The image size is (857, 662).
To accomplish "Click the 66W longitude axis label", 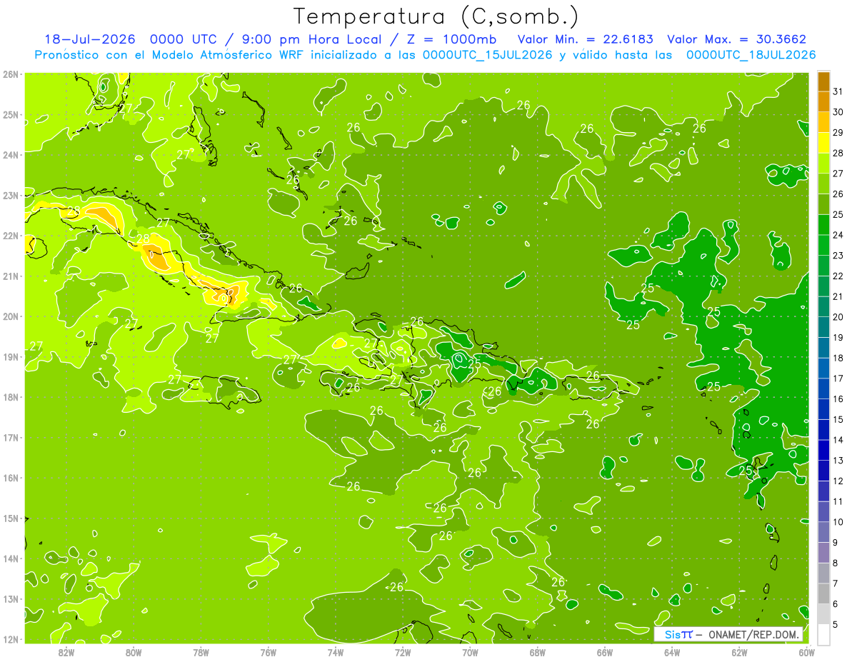I will click(x=605, y=652).
